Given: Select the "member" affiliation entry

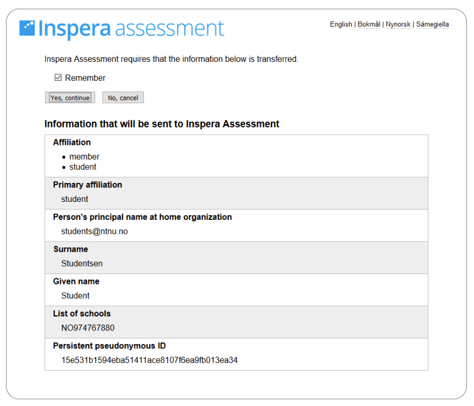Looking at the screenshot, I should click(x=84, y=157).
